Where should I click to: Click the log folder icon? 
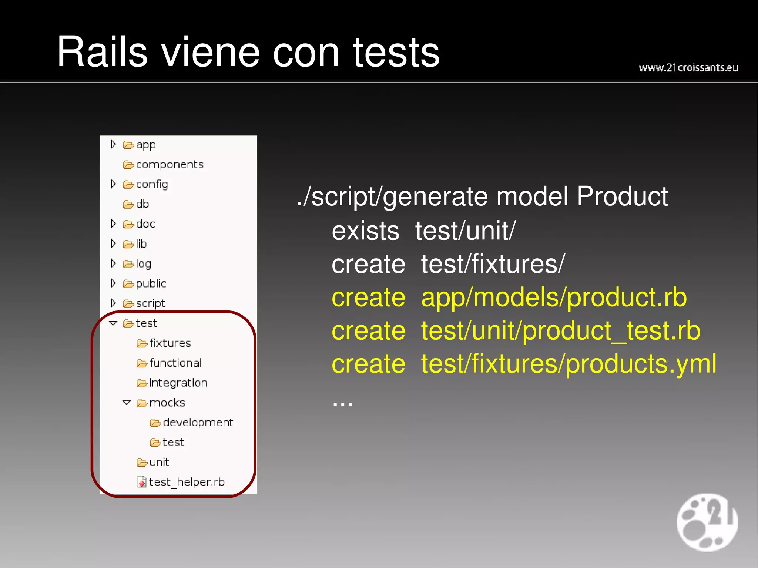pyautogui.click(x=128, y=264)
